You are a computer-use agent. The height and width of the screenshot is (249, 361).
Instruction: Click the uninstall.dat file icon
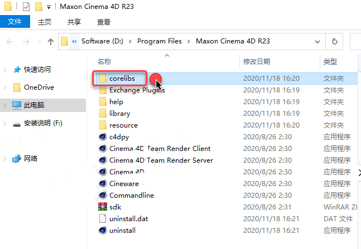click(103, 218)
